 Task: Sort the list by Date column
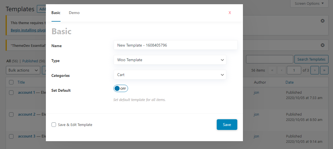(x=289, y=82)
